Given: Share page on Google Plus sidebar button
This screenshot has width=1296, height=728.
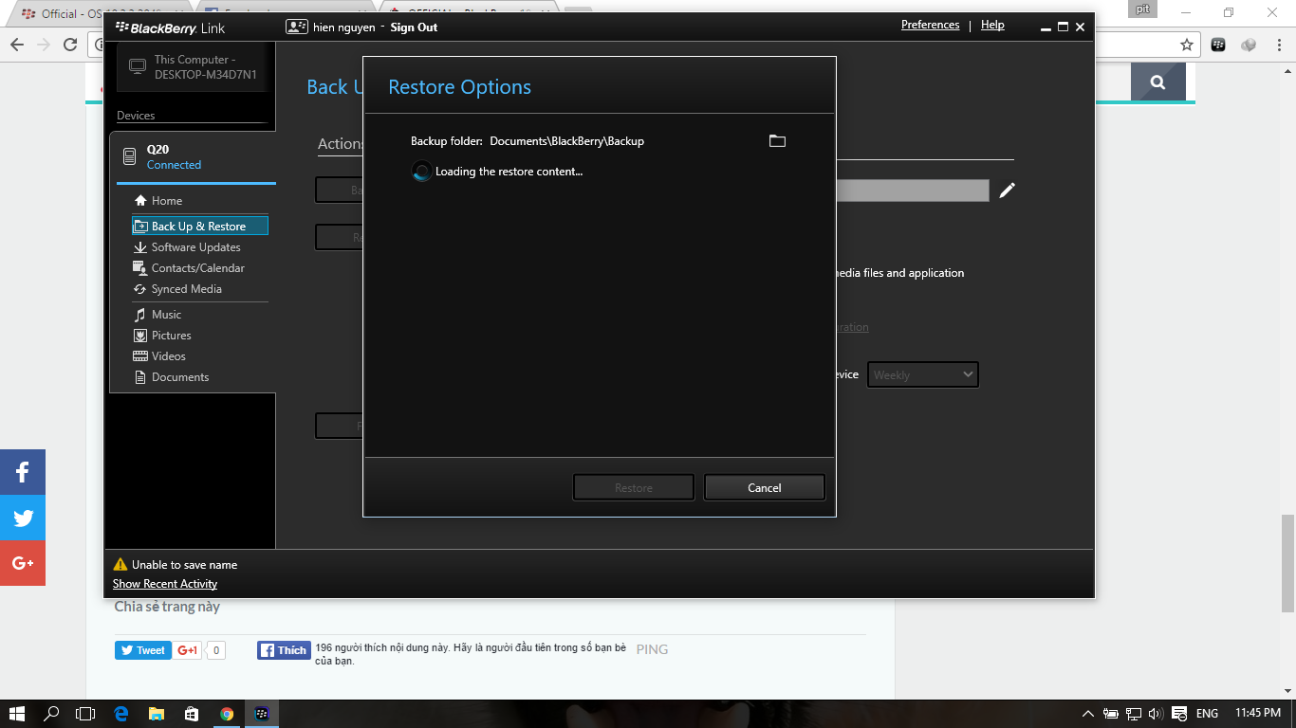Looking at the screenshot, I should tap(23, 563).
